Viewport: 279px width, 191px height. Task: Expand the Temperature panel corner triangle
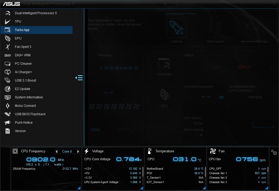[x=204, y=188]
